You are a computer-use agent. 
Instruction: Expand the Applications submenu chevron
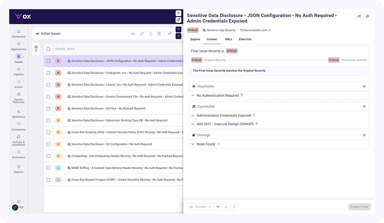pos(24,44)
